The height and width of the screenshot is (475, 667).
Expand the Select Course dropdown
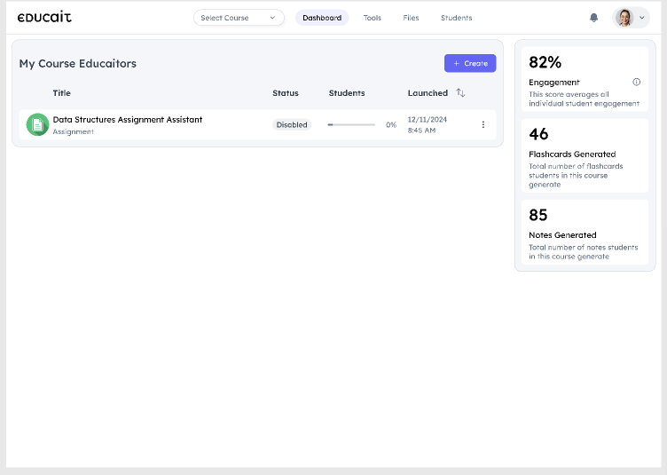pos(239,18)
